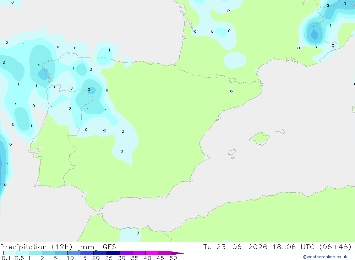Select the 35–40 mm legend color swatch
This screenshot has height=260, width=355.
[x=139, y=253]
